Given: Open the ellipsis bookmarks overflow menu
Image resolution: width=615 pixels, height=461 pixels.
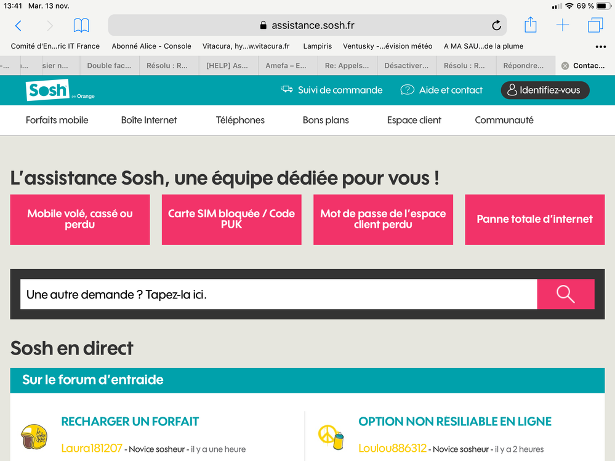Looking at the screenshot, I should tap(600, 46).
